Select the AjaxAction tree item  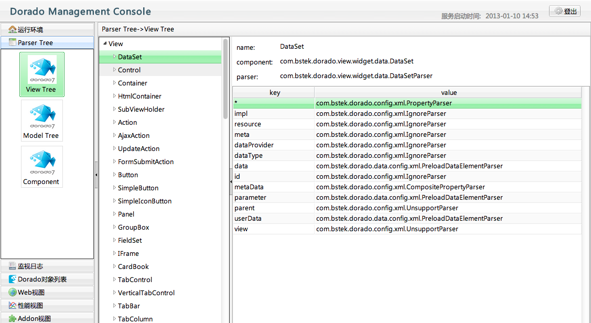tap(134, 135)
